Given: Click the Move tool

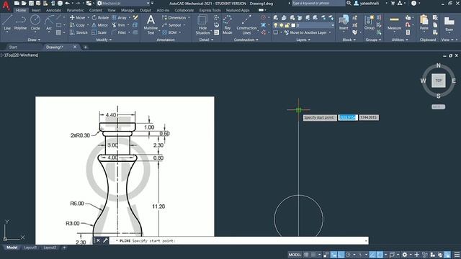Looking at the screenshot, I should coord(77,17).
